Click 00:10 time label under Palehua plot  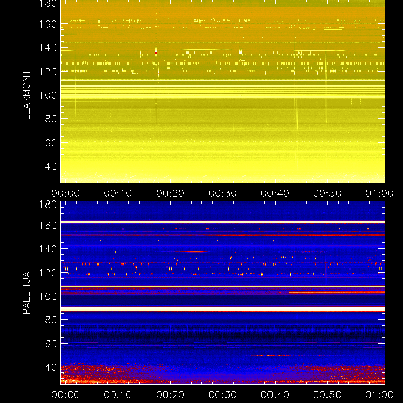118,395
